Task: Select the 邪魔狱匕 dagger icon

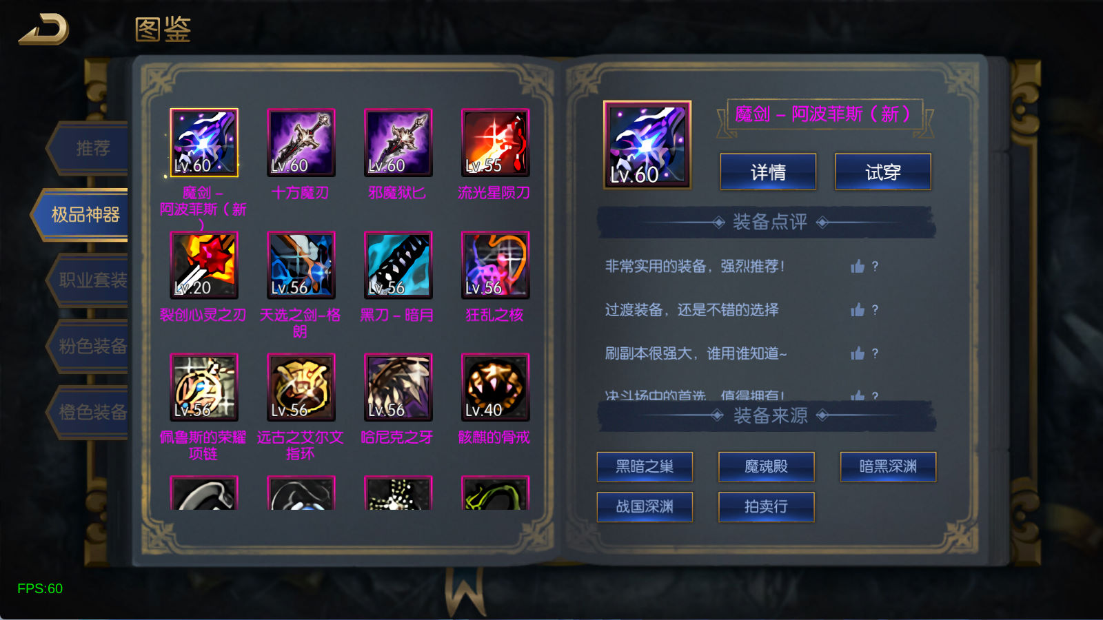Action: 398,143
